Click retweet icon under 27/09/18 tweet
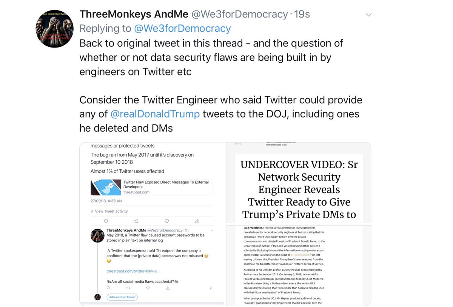453x307 pixels. (x=136, y=221)
